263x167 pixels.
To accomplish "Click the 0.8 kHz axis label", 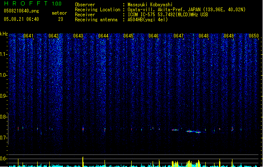I will (x=4, y=117).
